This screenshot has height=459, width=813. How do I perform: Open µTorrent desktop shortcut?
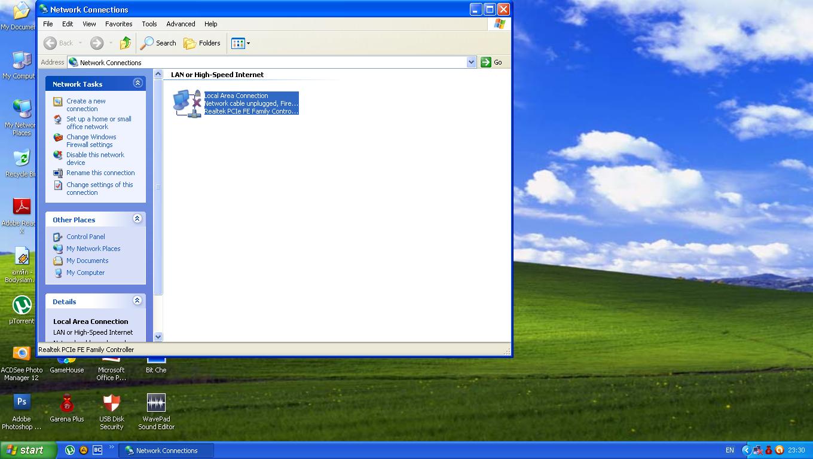click(22, 305)
